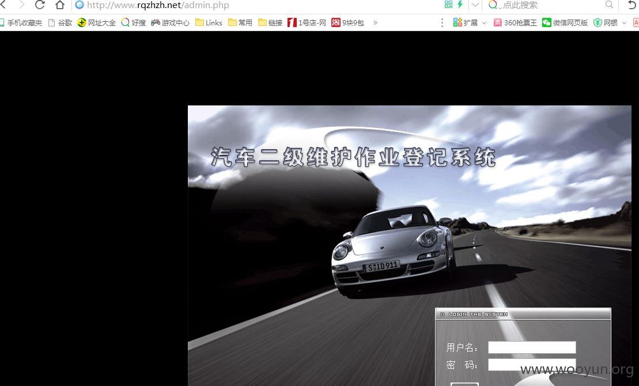Open the QR code icon in the address bar
Viewport: 639px width, 386px height.
click(449, 5)
